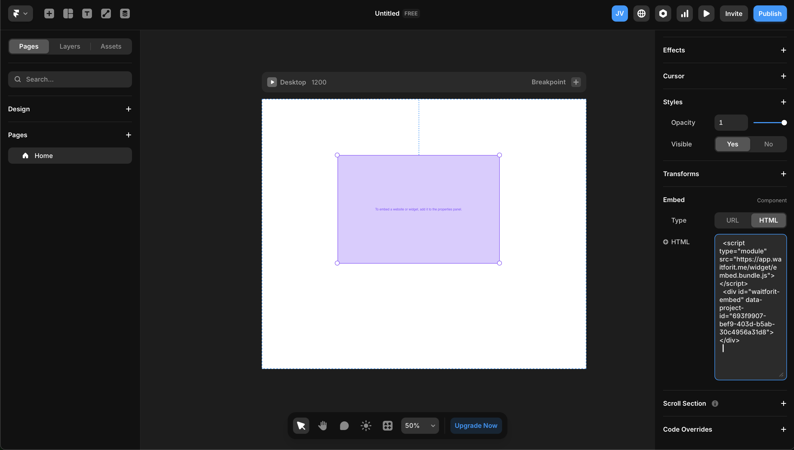Select the Text tool
The image size is (794, 450).
pos(87,13)
